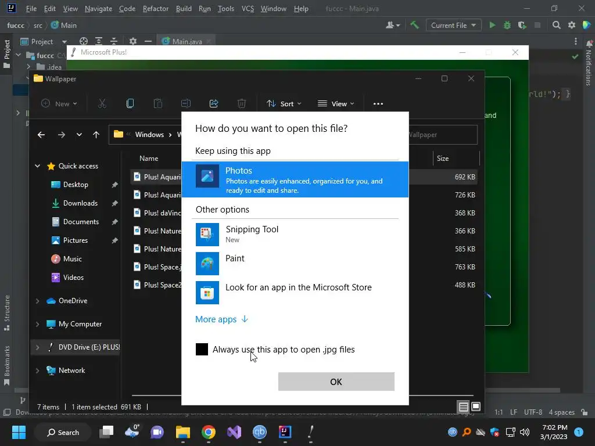Open Search Everywhere magnifier in IntelliJ

point(556,26)
